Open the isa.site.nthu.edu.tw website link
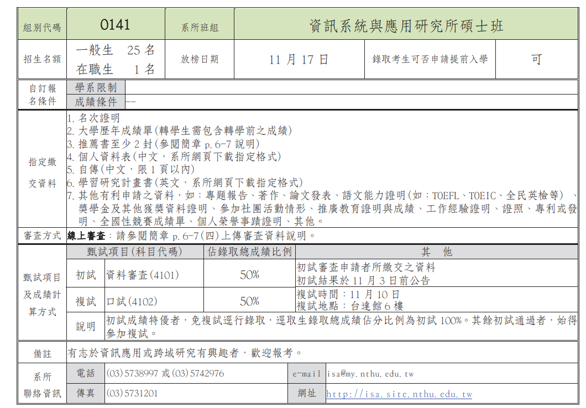This screenshot has width=586, height=408. pos(399,394)
